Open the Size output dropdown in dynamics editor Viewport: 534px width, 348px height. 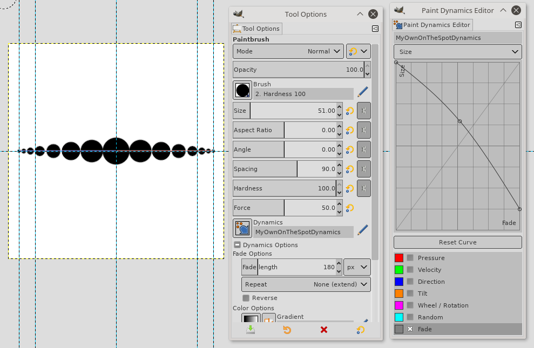coord(458,52)
